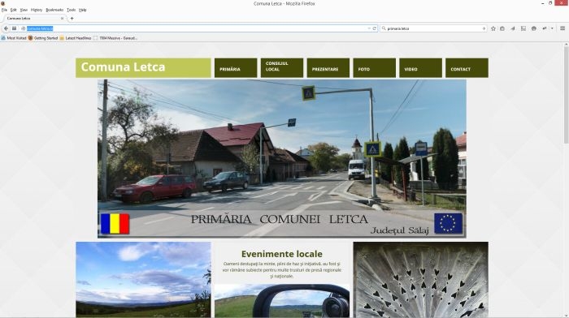Close the Comuna Letca tab
The width and height of the screenshot is (569, 318).
point(62,18)
